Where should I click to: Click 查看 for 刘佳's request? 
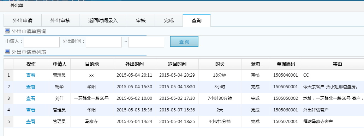[31, 98]
